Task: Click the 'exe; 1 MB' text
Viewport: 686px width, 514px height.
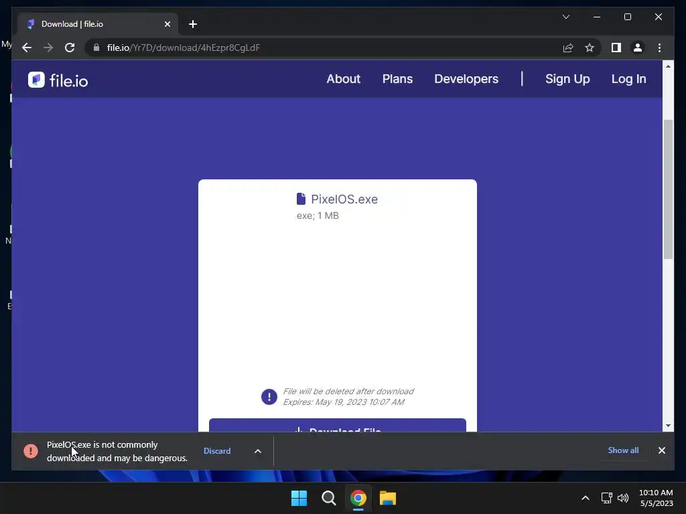Action: (x=318, y=216)
